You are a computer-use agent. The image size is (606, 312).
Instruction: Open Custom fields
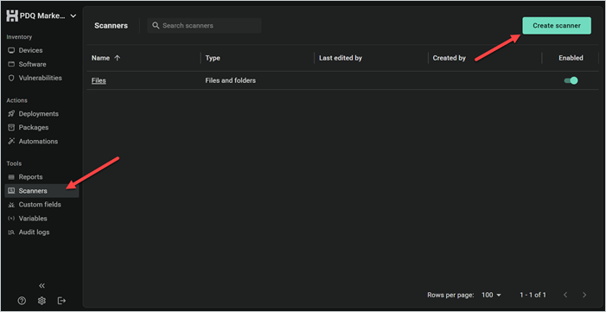[x=40, y=205]
